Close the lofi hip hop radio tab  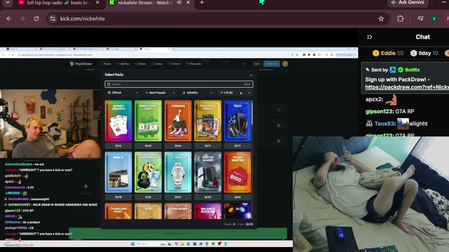97,2
